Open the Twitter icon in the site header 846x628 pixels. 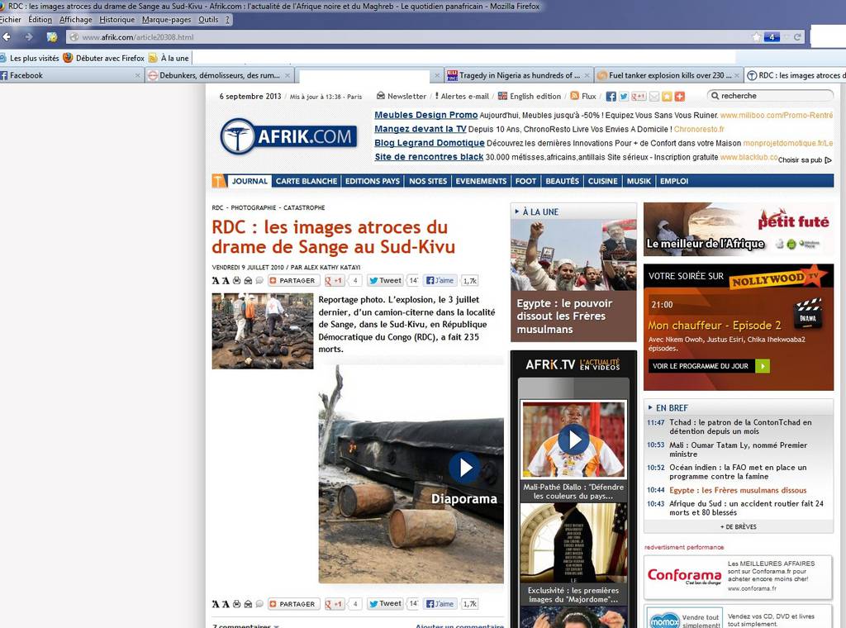coord(624,97)
